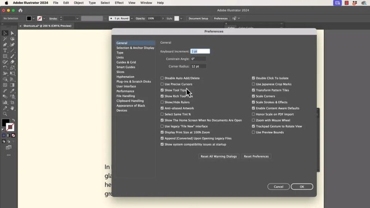Click the stroke swatch in toolbar
This screenshot has height=208, width=370.
coord(10,127)
